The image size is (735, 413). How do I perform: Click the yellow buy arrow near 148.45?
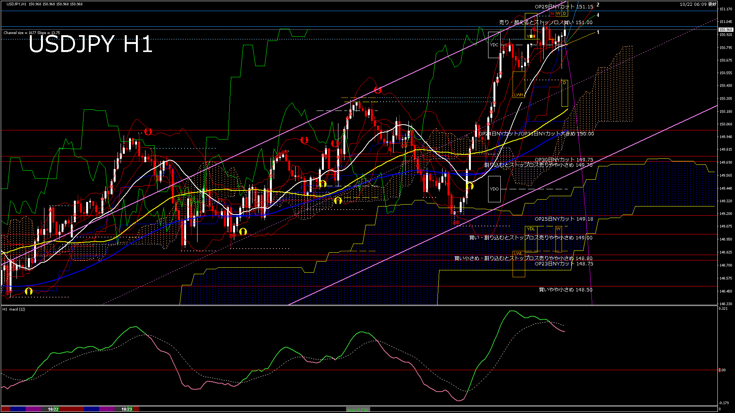point(29,291)
